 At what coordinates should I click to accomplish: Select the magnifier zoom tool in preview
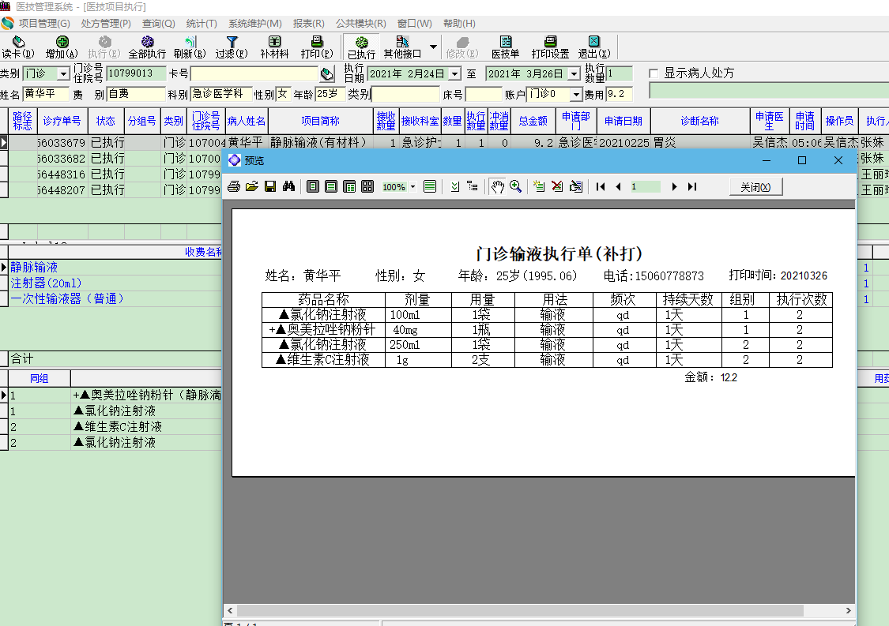point(515,186)
